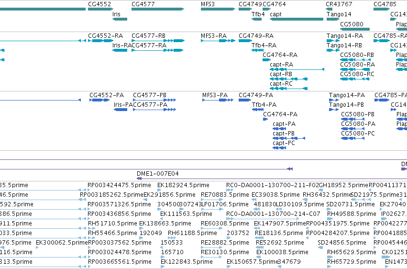Screen dimensions: 407x269
Task: Open transcript CG5080-RC
Action: pos(355,79)
